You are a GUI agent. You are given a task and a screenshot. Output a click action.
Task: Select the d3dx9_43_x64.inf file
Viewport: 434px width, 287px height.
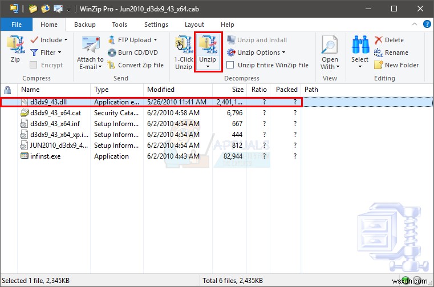[55, 124]
